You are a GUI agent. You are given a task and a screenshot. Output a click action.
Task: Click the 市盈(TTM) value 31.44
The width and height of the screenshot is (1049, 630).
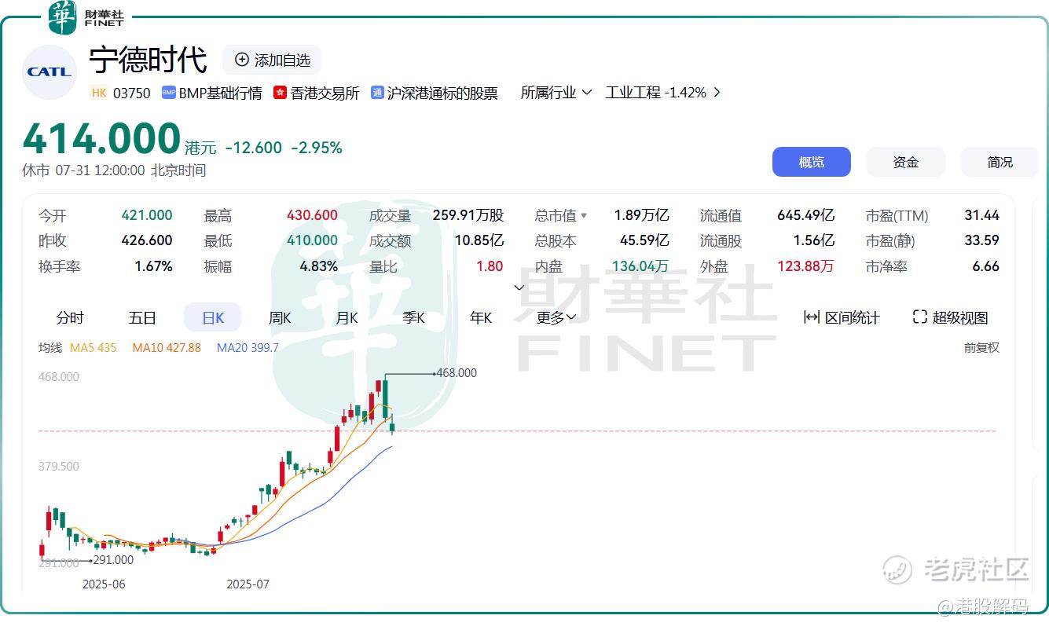(x=982, y=215)
